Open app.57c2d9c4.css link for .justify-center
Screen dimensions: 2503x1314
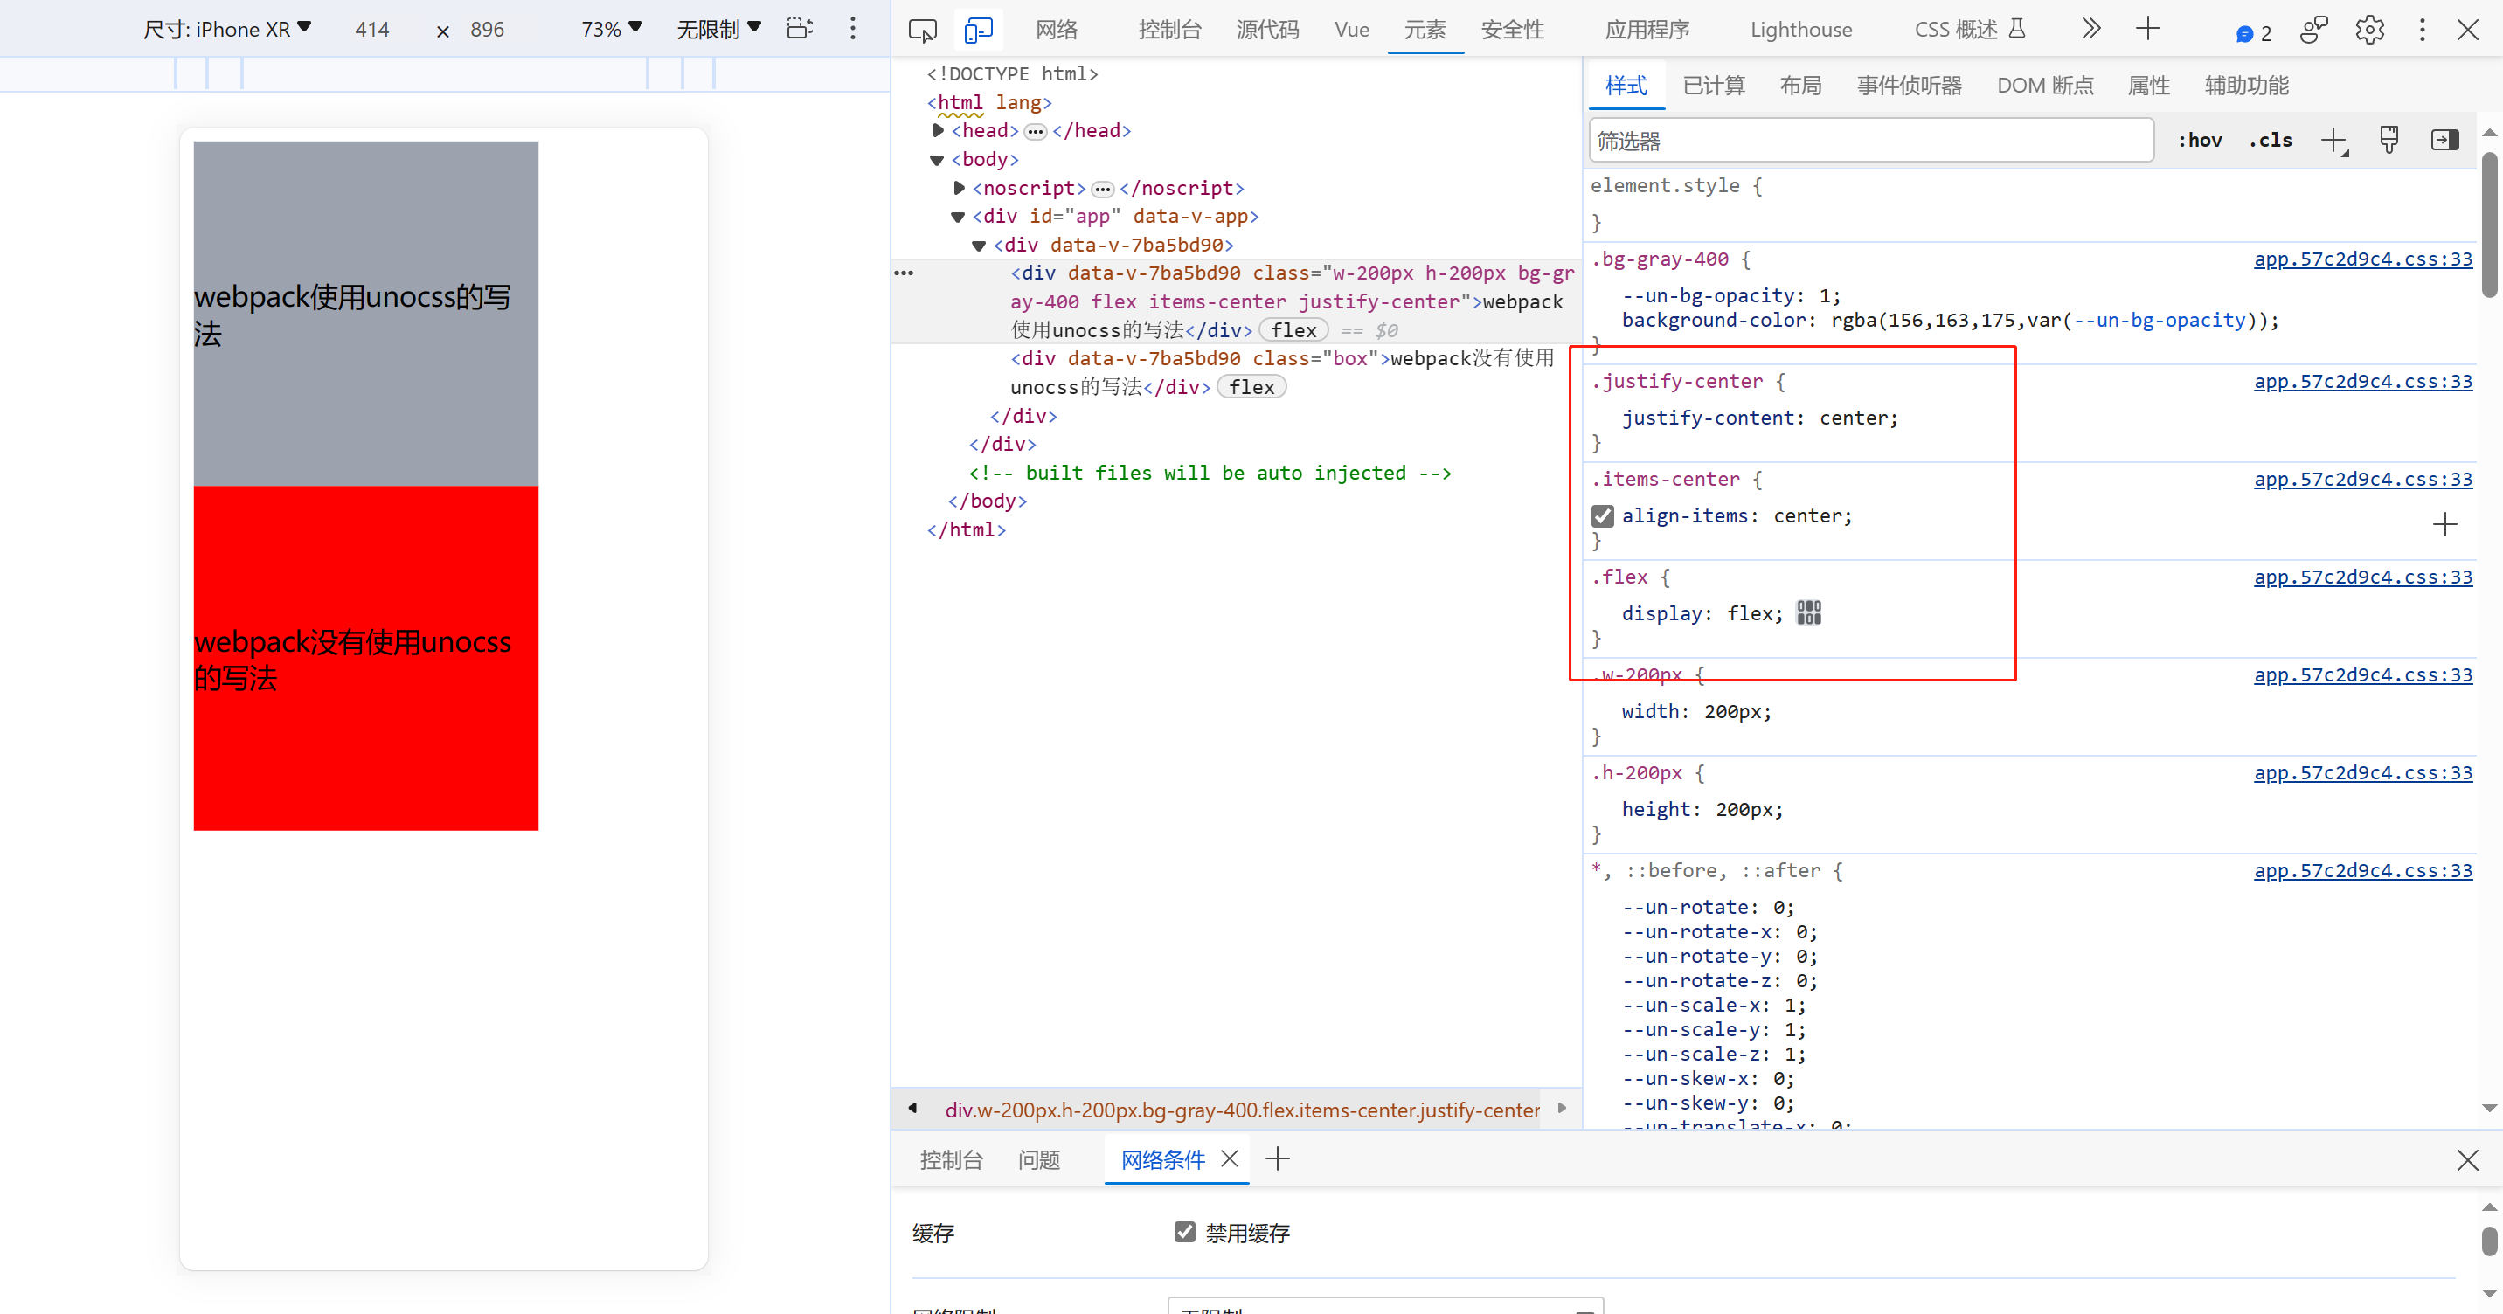click(x=2362, y=382)
